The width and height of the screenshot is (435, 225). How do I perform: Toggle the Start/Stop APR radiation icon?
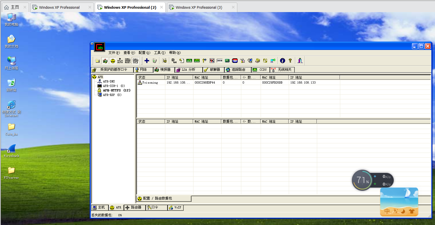(x=113, y=61)
